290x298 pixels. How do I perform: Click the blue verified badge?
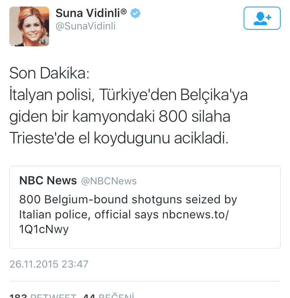(135, 14)
